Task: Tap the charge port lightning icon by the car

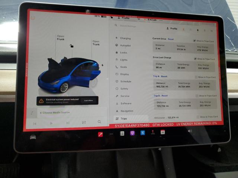Action: pyautogui.click(x=103, y=65)
